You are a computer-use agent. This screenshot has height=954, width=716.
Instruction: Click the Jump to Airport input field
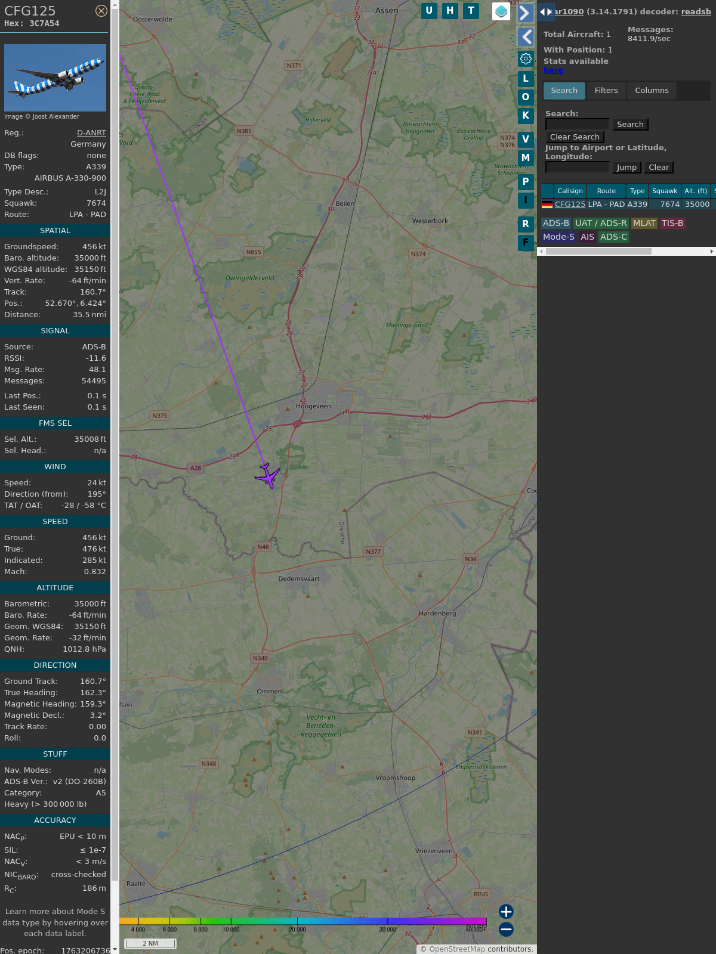click(578, 167)
